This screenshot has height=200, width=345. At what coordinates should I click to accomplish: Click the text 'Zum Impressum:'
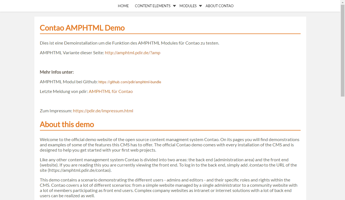pos(56,111)
